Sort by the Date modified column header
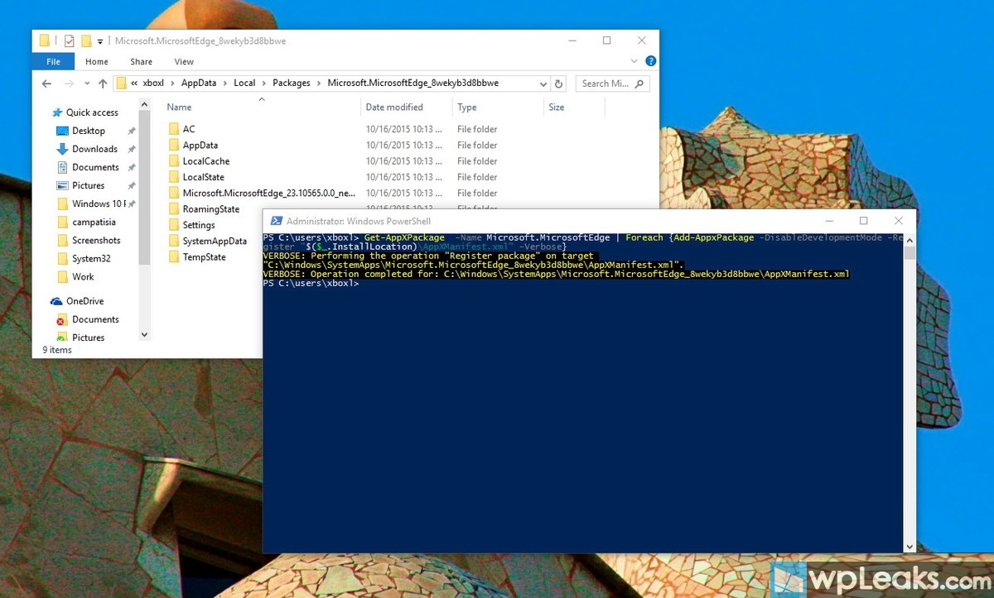The width and height of the screenshot is (994, 598). [394, 107]
